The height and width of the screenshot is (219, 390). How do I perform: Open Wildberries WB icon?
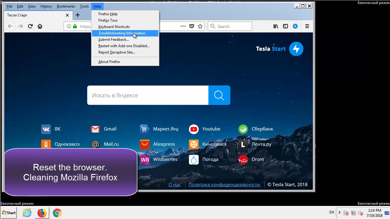[x=145, y=159]
